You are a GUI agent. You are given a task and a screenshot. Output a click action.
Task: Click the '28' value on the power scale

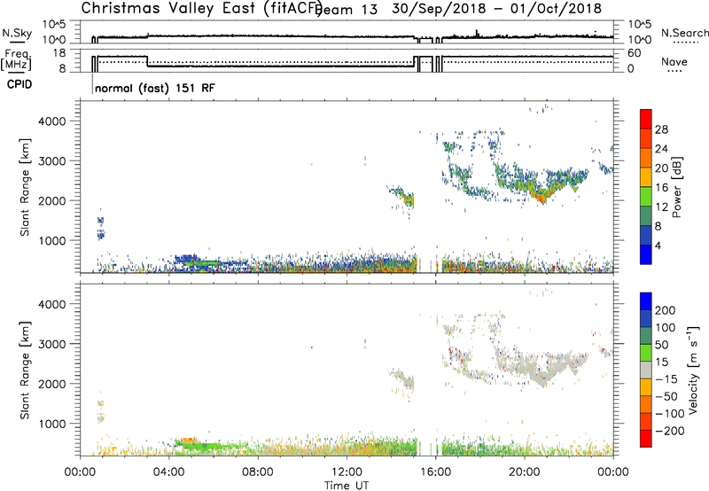(661, 129)
